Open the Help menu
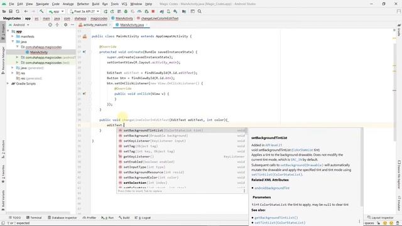 tap(148, 4)
